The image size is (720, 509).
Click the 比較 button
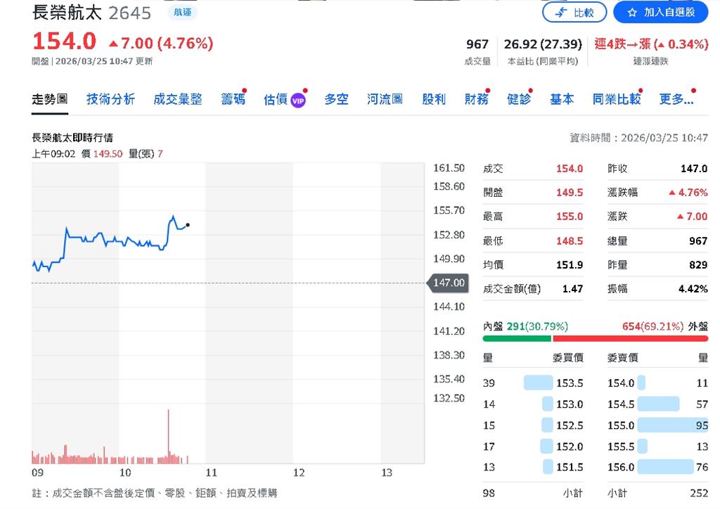[x=574, y=12]
